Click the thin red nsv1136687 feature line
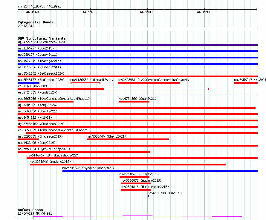 coord(85,83)
